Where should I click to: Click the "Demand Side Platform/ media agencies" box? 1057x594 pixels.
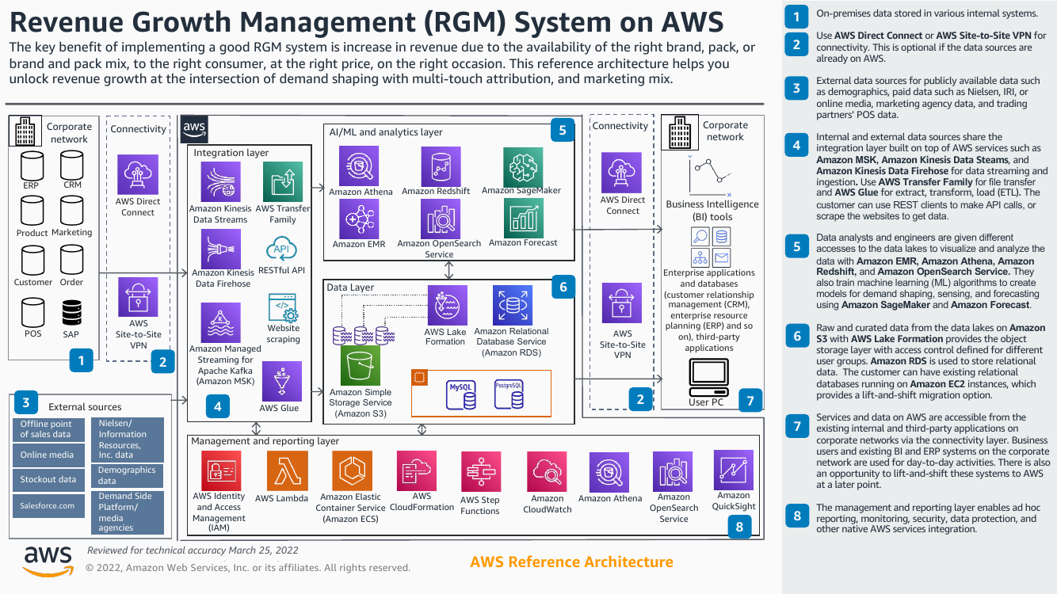[128, 512]
